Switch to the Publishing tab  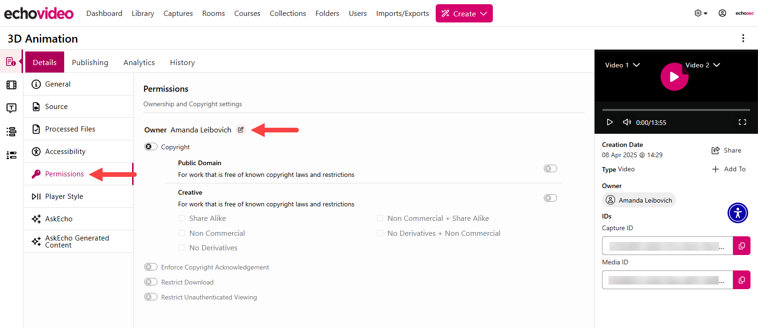[90, 62]
